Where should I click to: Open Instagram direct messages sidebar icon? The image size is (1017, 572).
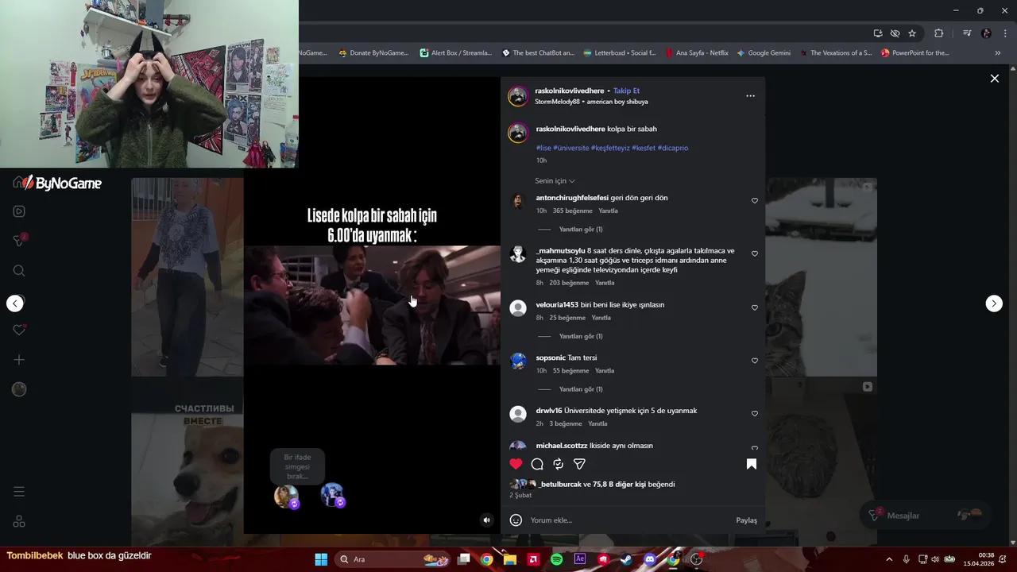[x=19, y=241]
